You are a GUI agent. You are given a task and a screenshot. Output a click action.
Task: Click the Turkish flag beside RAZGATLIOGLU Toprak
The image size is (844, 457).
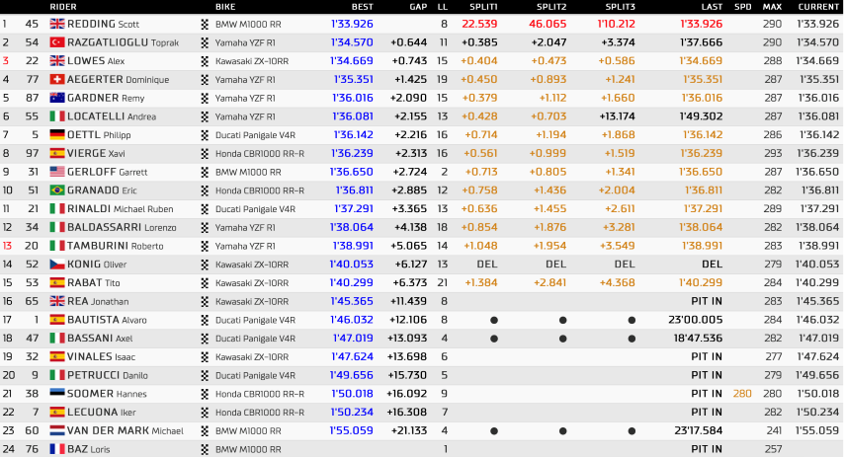pos(57,42)
